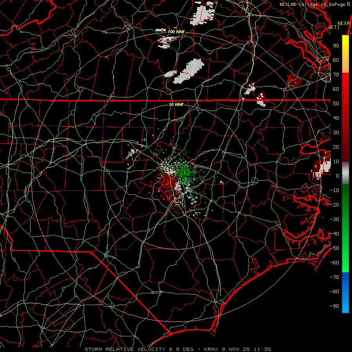Click the 60 value on the velocity scale
This screenshot has height=352, width=352.
tap(336, 89)
